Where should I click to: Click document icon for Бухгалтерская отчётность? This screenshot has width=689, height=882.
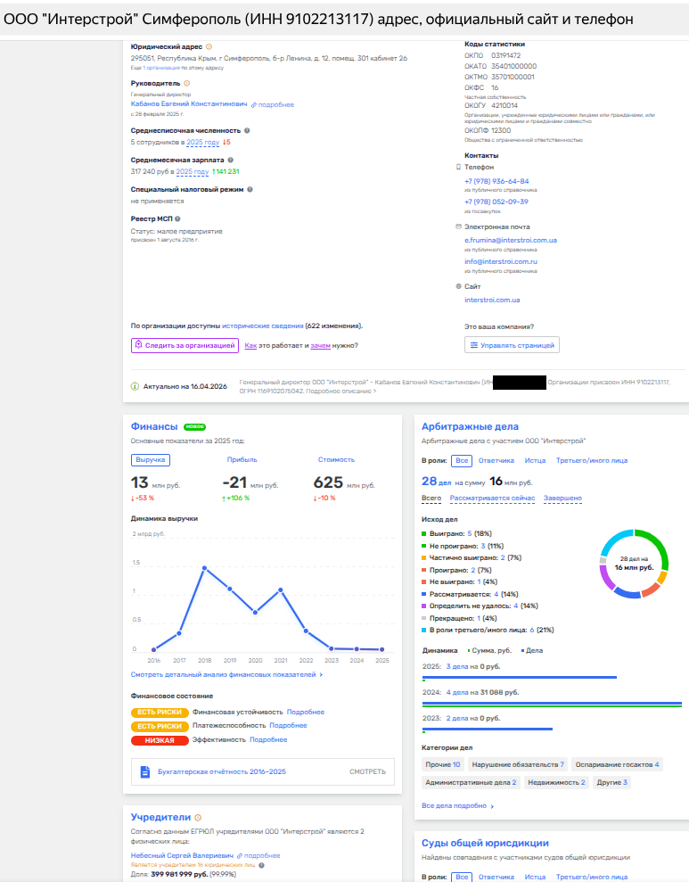click(x=144, y=771)
